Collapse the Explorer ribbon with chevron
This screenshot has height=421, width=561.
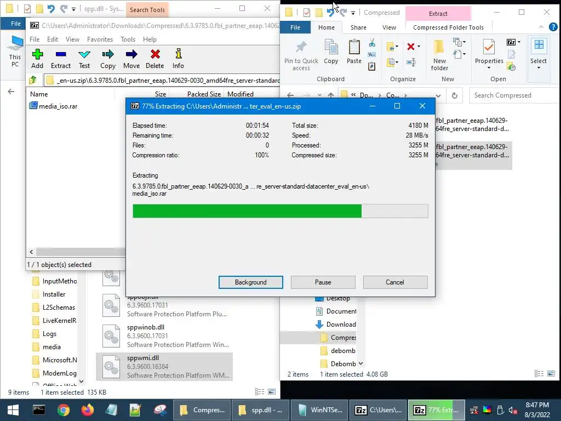tap(541, 27)
